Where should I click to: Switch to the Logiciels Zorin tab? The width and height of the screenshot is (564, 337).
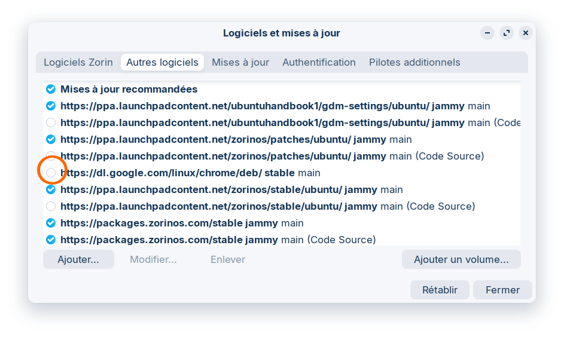point(78,62)
